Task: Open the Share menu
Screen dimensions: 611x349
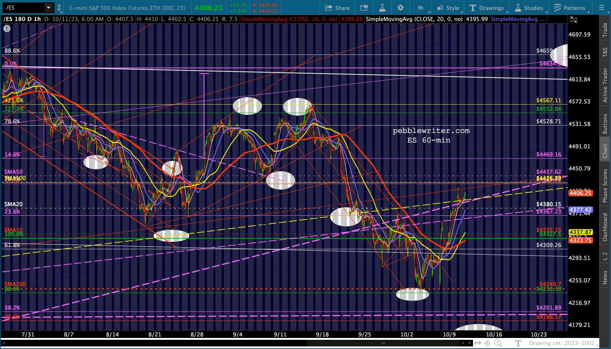Action: coord(337,8)
